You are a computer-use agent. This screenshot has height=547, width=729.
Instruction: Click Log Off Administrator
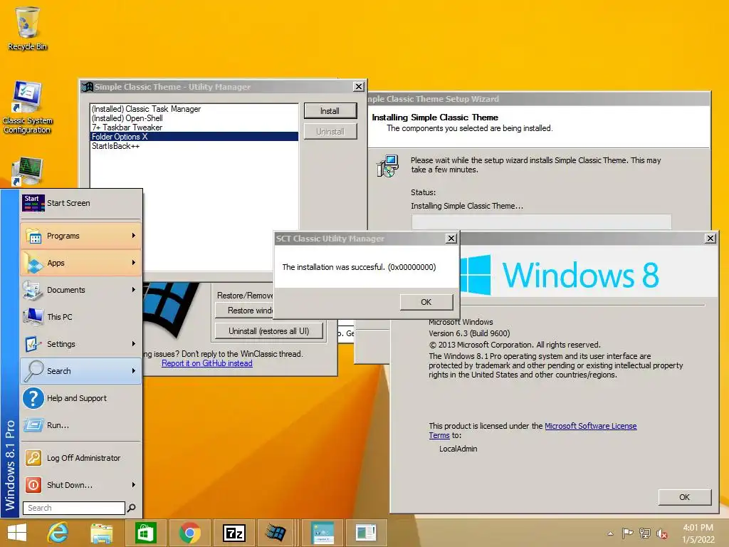(80, 458)
